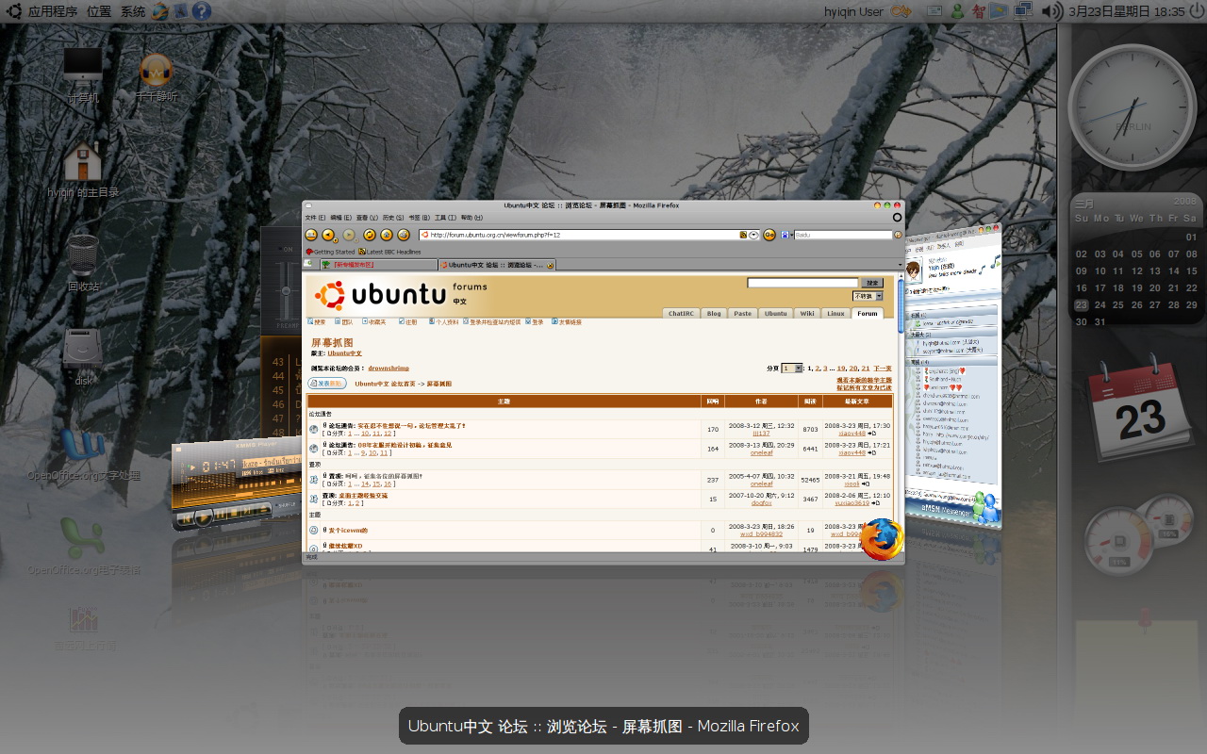Open the Baidu search engine selector

(787, 235)
